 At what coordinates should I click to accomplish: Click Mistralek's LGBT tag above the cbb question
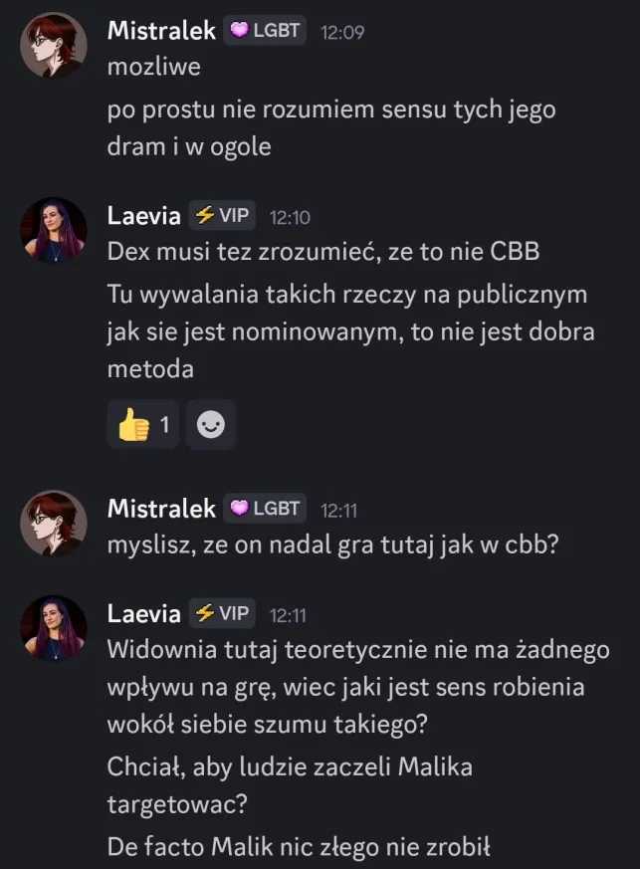click(x=265, y=509)
